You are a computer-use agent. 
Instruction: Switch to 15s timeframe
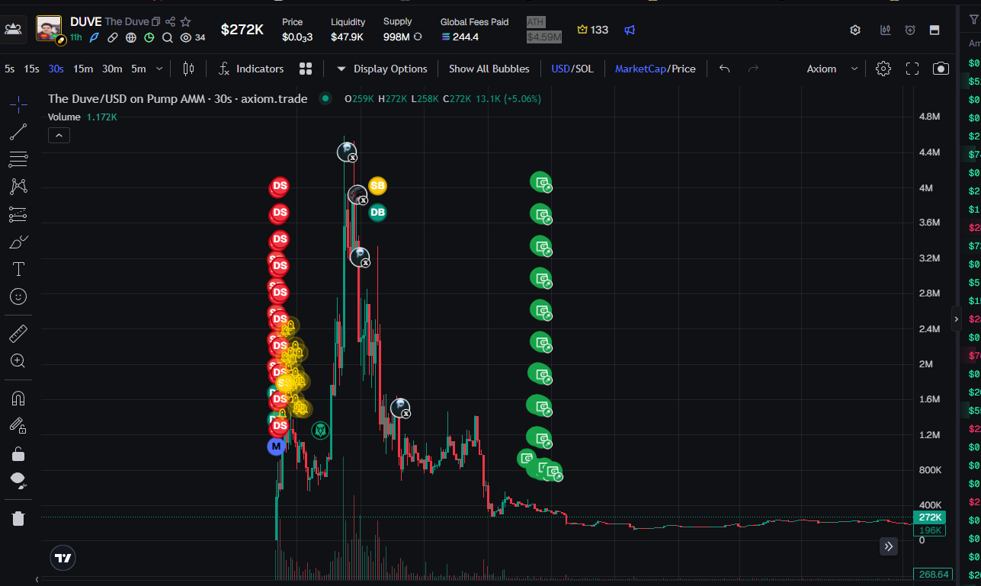31,69
